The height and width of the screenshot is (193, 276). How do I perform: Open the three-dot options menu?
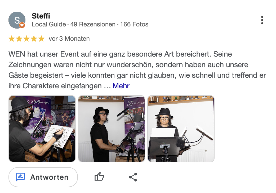(x=262, y=20)
